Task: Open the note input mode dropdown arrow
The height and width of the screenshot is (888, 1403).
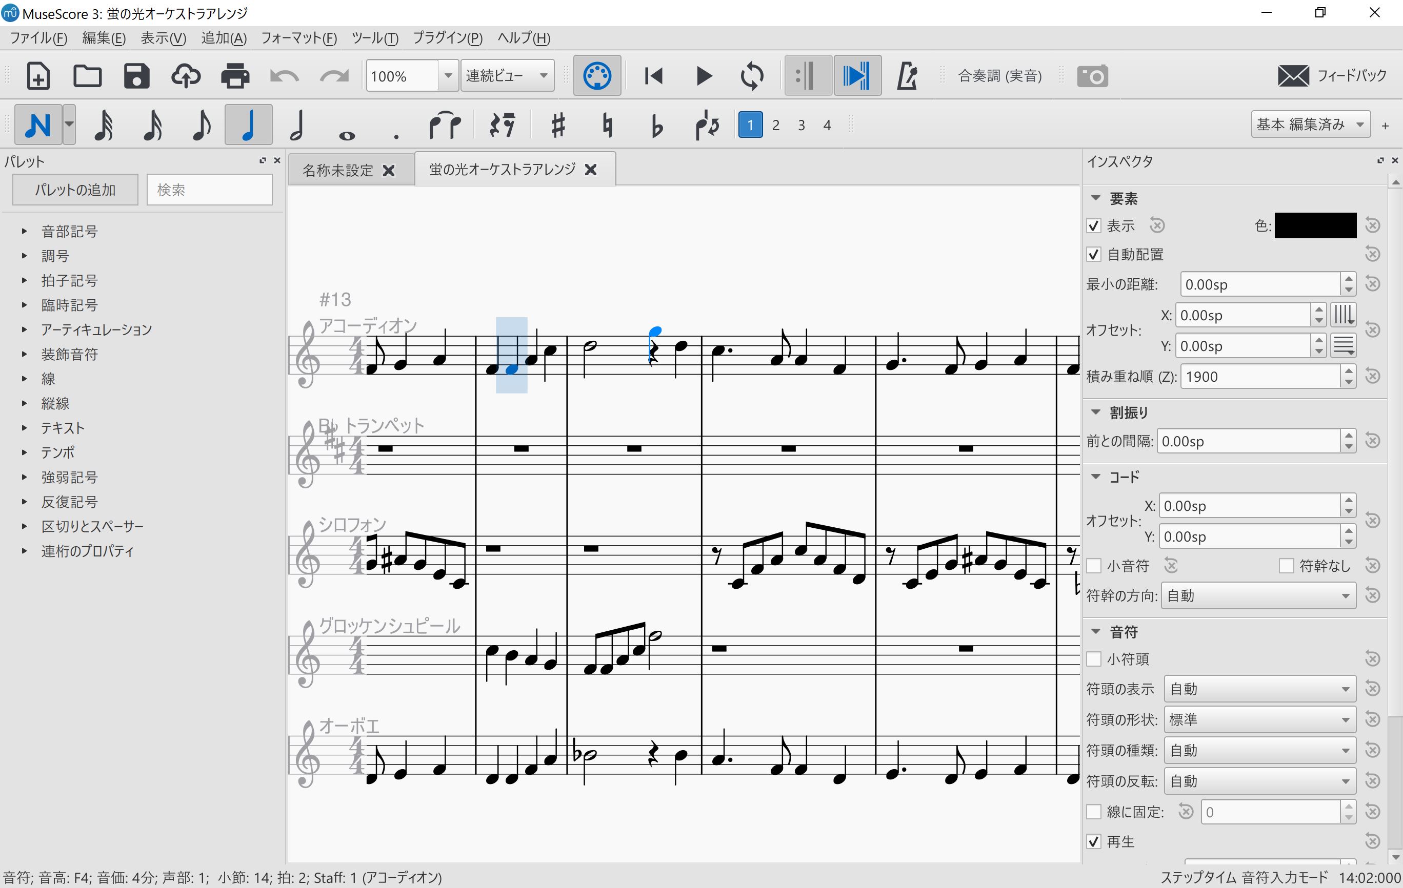Action: pos(69,125)
